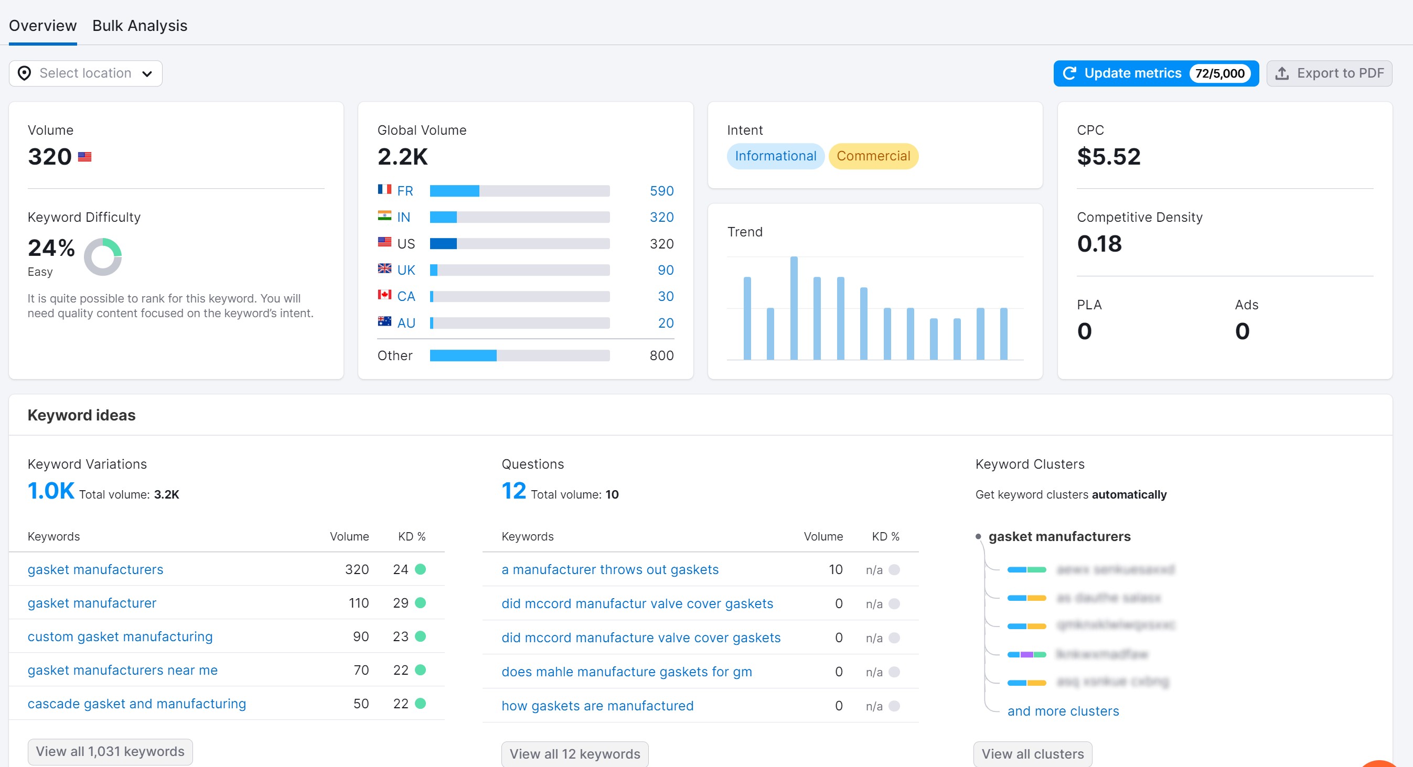Open the custom gasket manufacturing keyword link

click(x=120, y=636)
